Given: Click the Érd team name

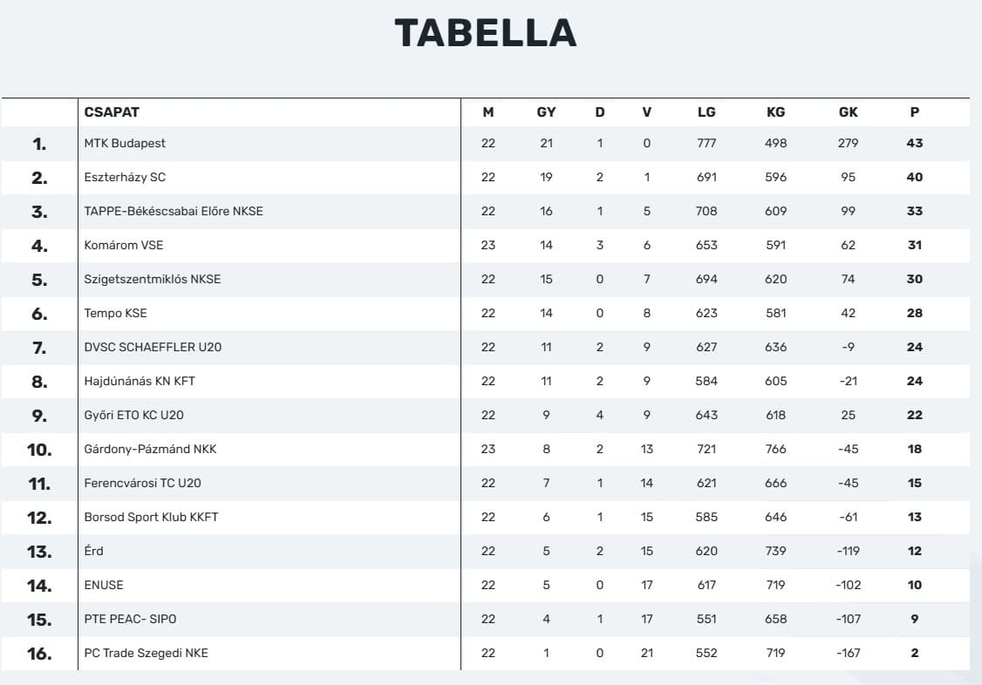Looking at the screenshot, I should point(94,551).
